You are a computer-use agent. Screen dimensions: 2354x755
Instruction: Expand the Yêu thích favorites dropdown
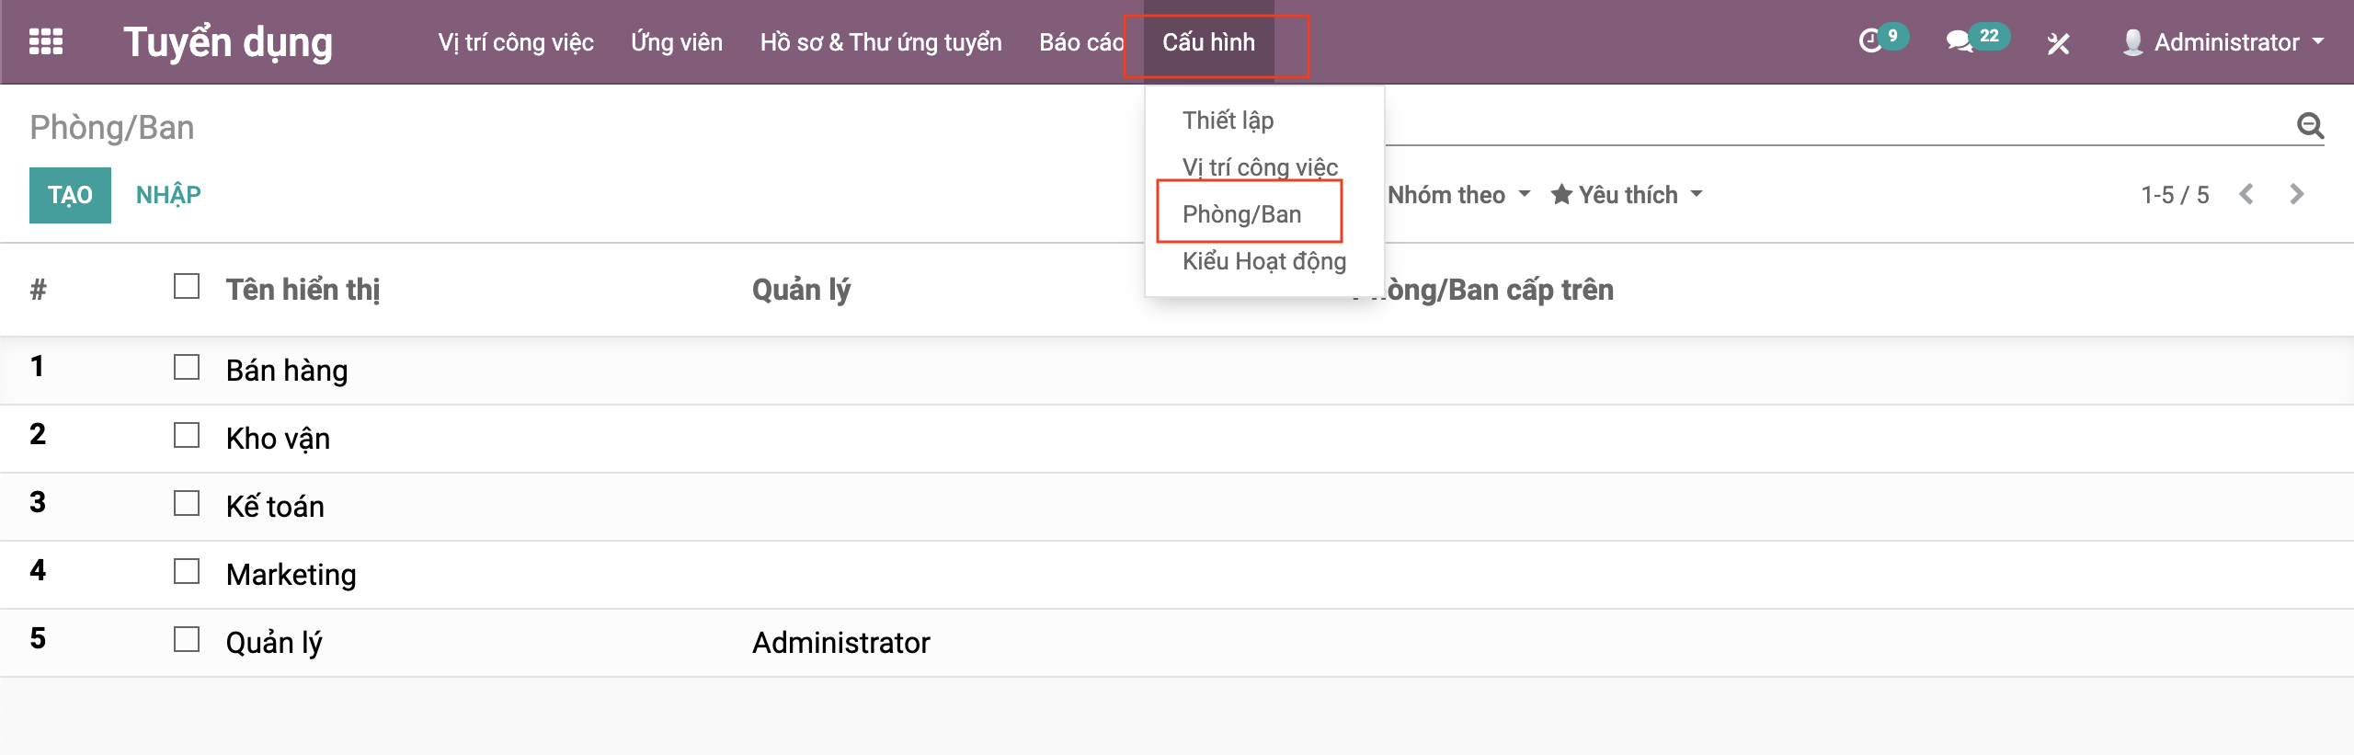1627,195
